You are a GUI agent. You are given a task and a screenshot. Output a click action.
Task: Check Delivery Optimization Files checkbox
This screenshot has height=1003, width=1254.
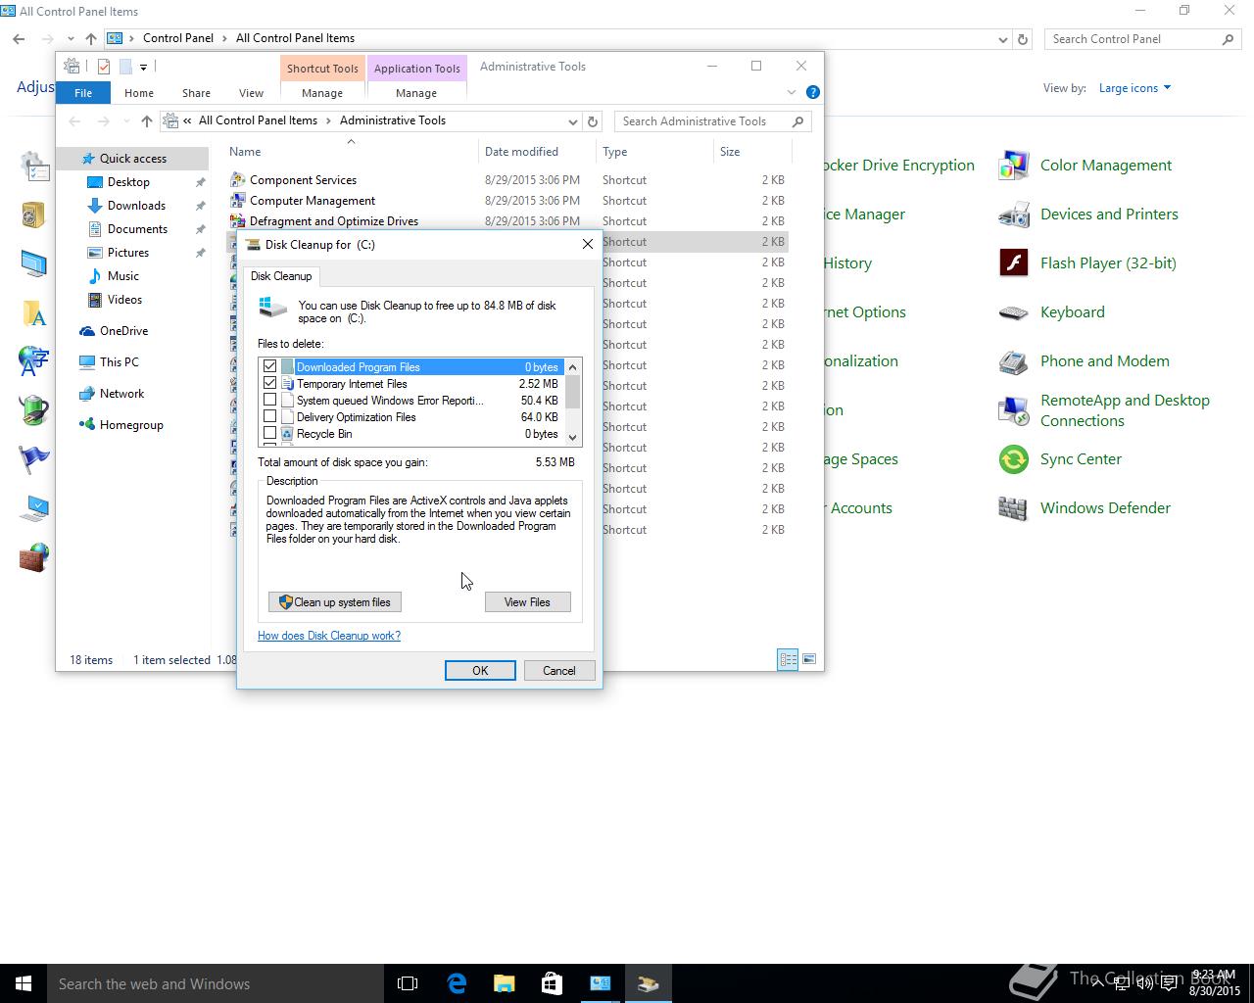pos(270,416)
